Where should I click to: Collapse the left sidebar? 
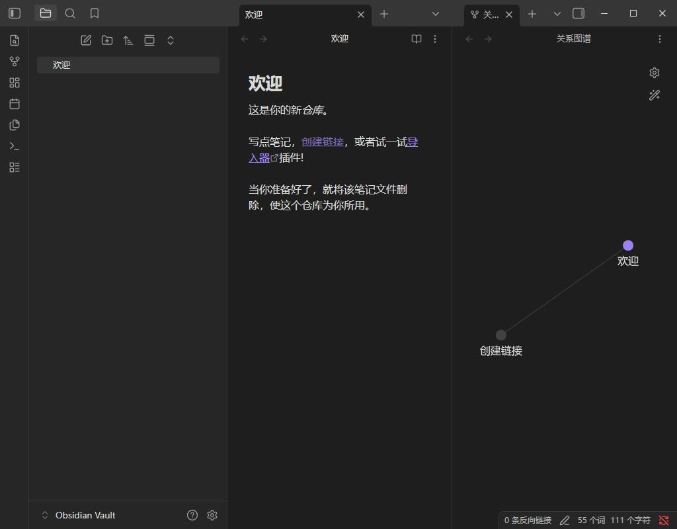(14, 13)
